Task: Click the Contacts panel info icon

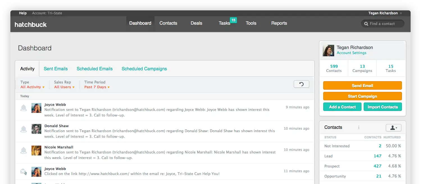Action: point(359,127)
